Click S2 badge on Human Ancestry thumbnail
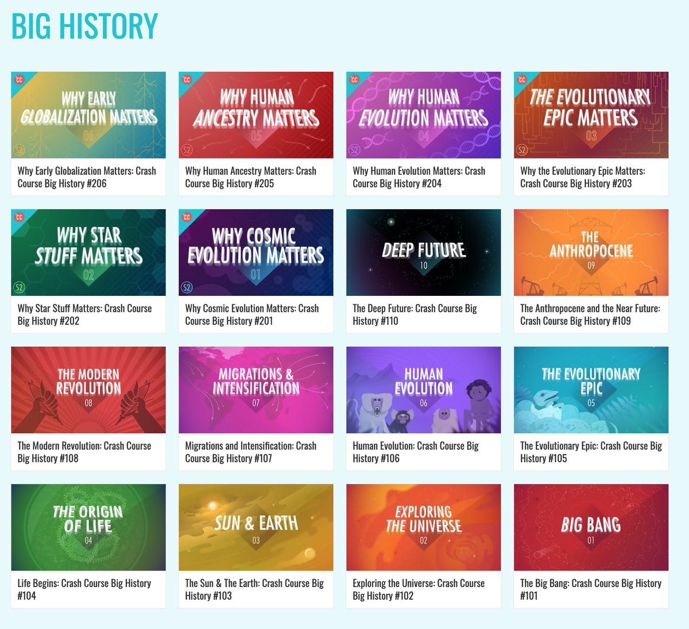This screenshot has width=689, height=629. coord(187,150)
